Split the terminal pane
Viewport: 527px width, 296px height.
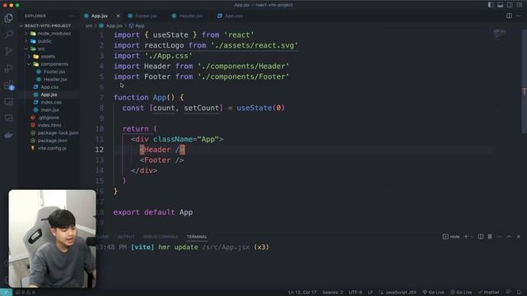coord(481,237)
